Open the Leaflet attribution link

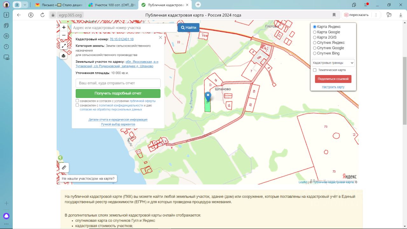click(x=303, y=182)
